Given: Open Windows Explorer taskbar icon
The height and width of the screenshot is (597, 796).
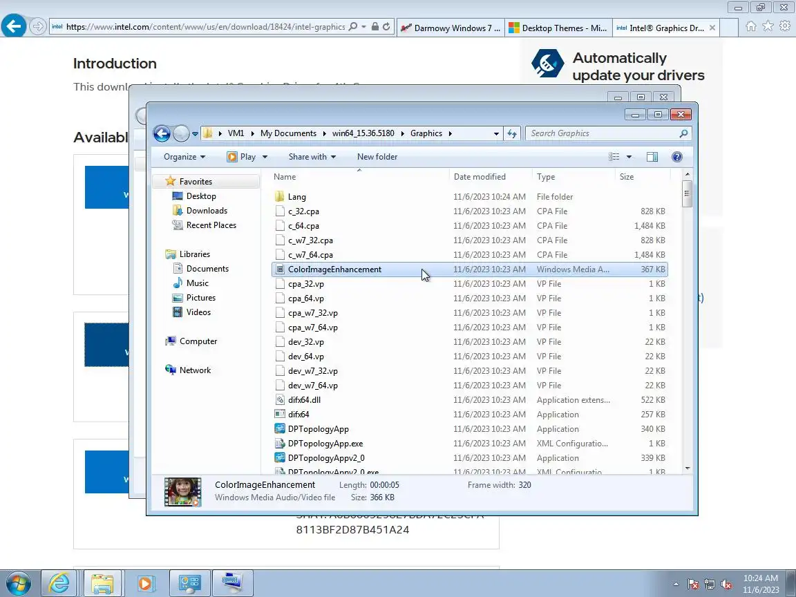Looking at the screenshot, I should coord(102,583).
